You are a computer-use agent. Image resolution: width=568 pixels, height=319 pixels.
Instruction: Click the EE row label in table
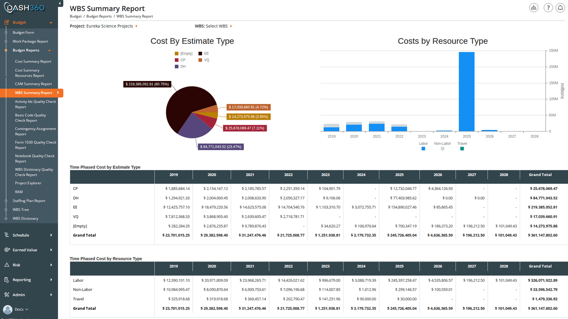pos(75,207)
